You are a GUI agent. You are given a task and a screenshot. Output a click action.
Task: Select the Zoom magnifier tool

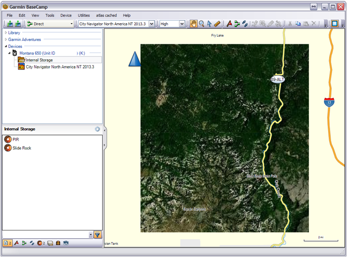click(x=201, y=24)
